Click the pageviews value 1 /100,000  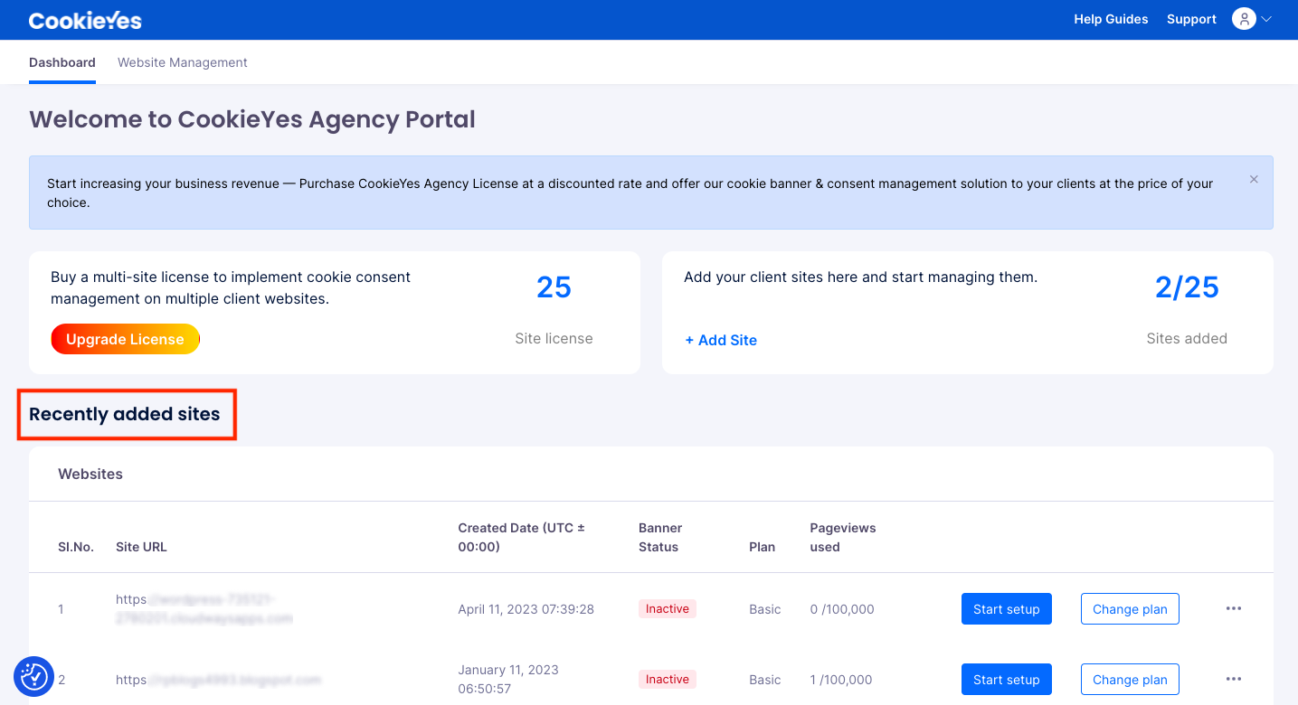click(841, 680)
